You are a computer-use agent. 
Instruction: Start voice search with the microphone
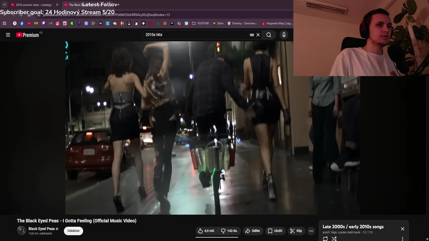click(x=284, y=35)
